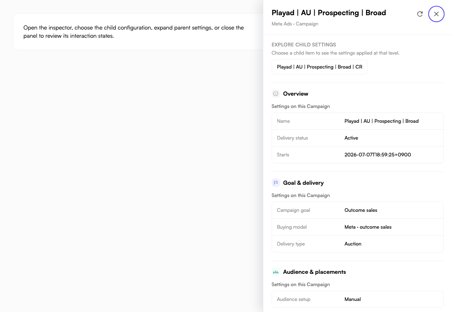Click the Name row label

pos(283,121)
